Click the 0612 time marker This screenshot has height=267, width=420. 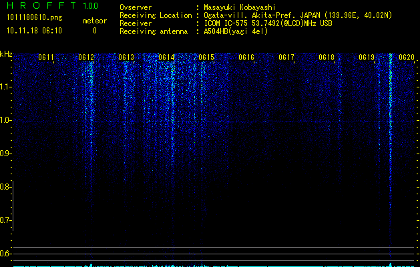(x=86, y=57)
